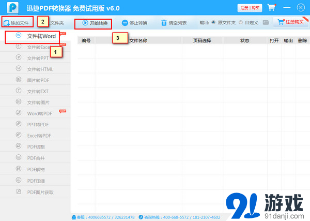Click the icon beside PPT转PDF
Screen dimensions: 310x221
pyautogui.click(x=19, y=124)
